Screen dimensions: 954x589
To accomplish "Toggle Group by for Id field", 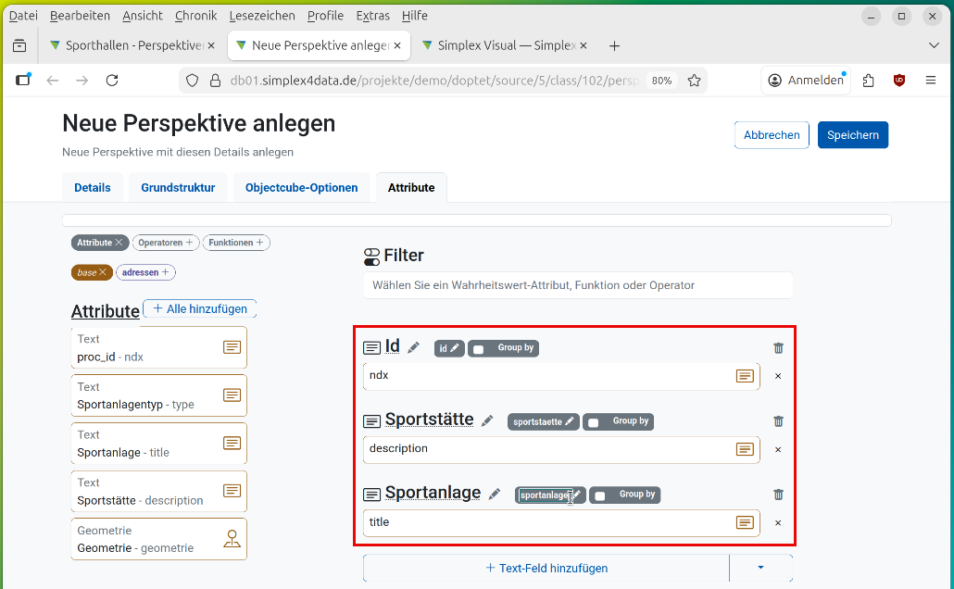I will pos(479,349).
